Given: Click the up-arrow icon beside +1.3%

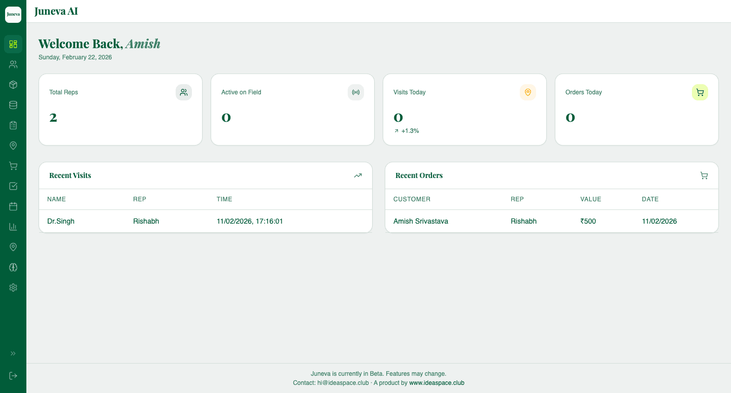Looking at the screenshot, I should (x=396, y=131).
